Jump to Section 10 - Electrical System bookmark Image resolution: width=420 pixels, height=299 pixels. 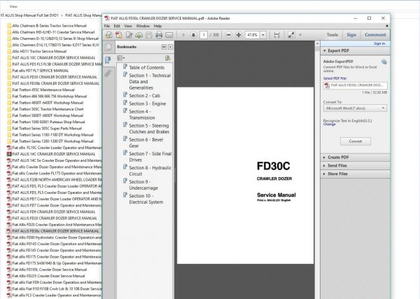click(x=146, y=199)
